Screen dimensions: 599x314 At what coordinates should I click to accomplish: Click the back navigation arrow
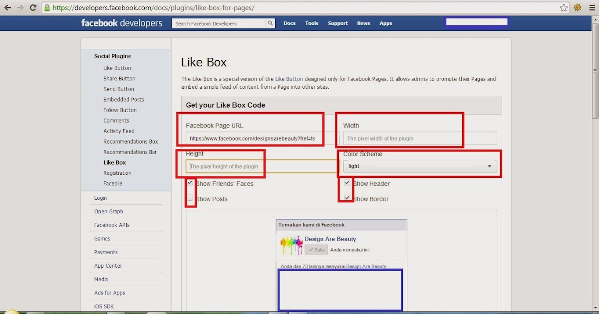(7, 7)
